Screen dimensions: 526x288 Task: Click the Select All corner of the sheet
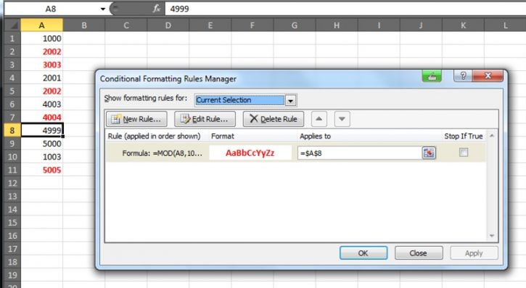[x=12, y=25]
